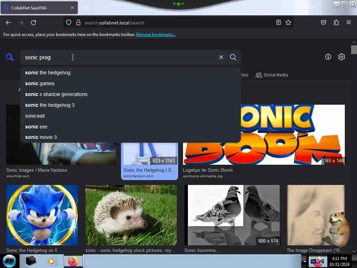Choose suggestion 'sonic the hedgehog 3'

(x=130, y=105)
